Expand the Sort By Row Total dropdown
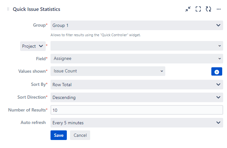The width and height of the screenshot is (227, 148). point(137,85)
